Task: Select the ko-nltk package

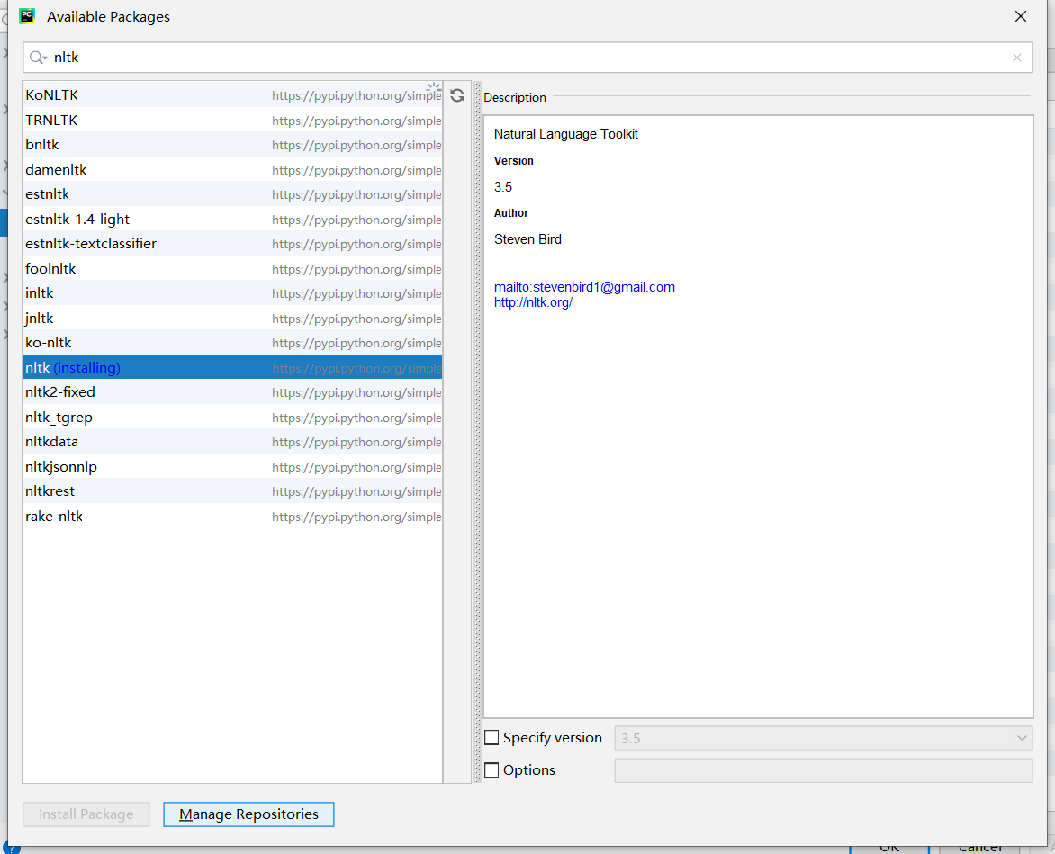Action: click(x=232, y=343)
